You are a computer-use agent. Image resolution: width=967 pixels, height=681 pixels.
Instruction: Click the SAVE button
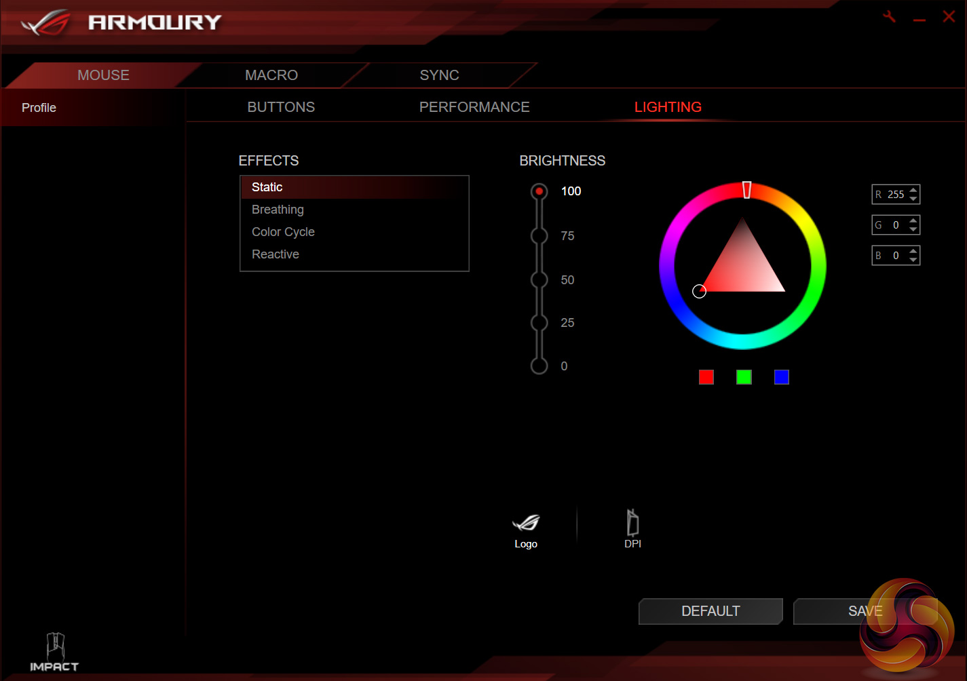865,611
